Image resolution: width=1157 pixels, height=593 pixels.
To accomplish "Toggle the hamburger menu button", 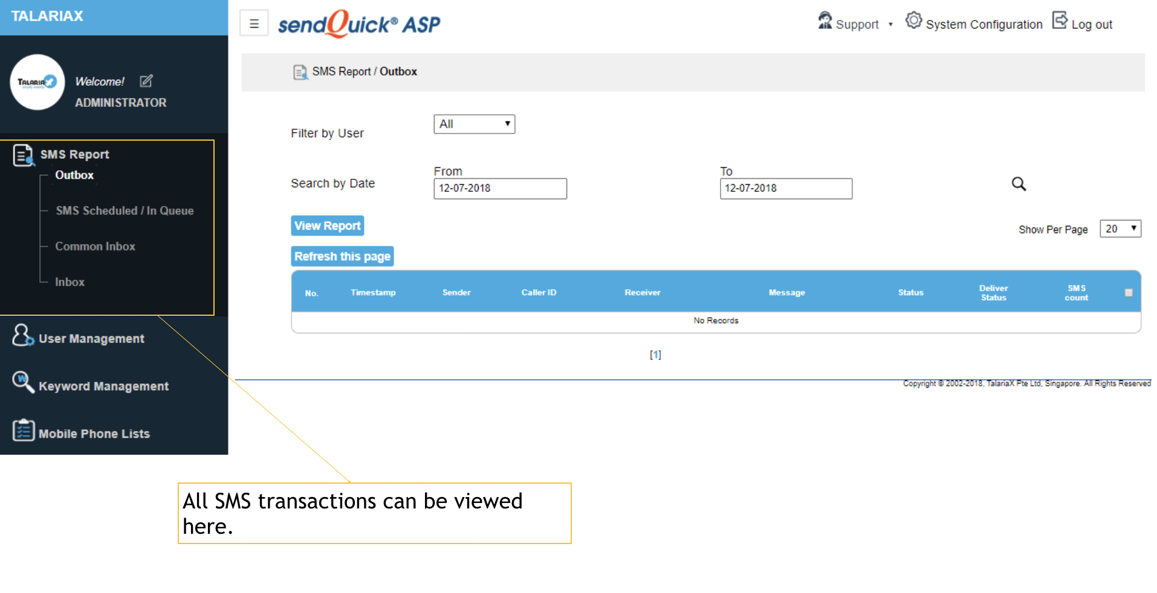I will (x=254, y=24).
